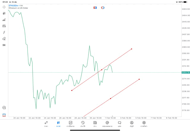
Task: Switch to the ราคา (quotes) tab
Action: pos(46,124)
